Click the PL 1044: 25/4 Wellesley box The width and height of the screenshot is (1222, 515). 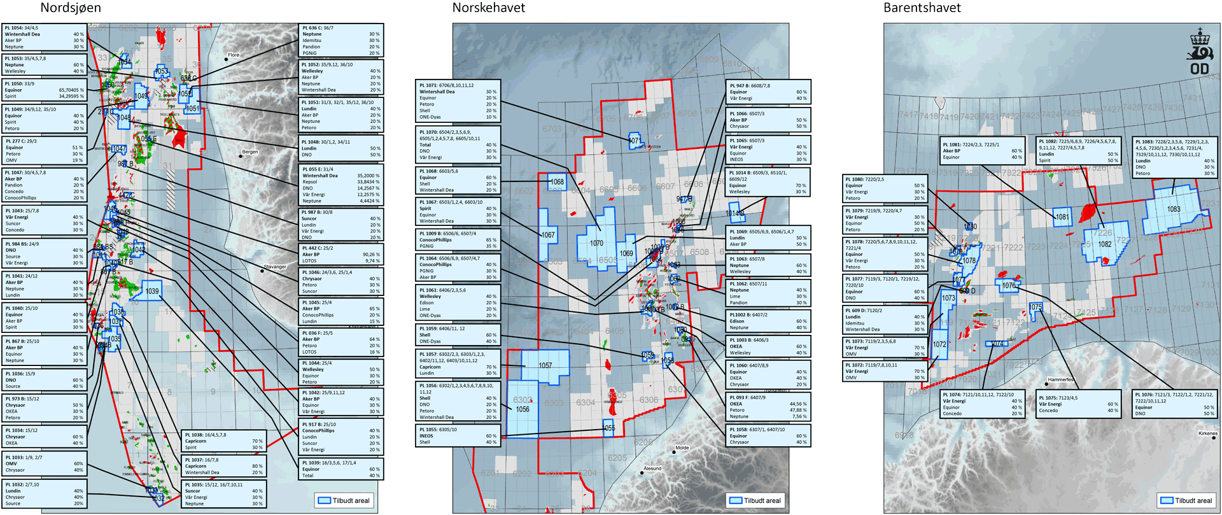[x=341, y=373]
